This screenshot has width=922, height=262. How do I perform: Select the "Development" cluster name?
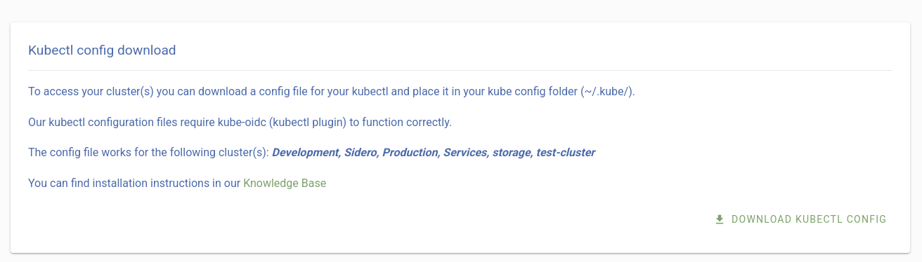pos(306,153)
